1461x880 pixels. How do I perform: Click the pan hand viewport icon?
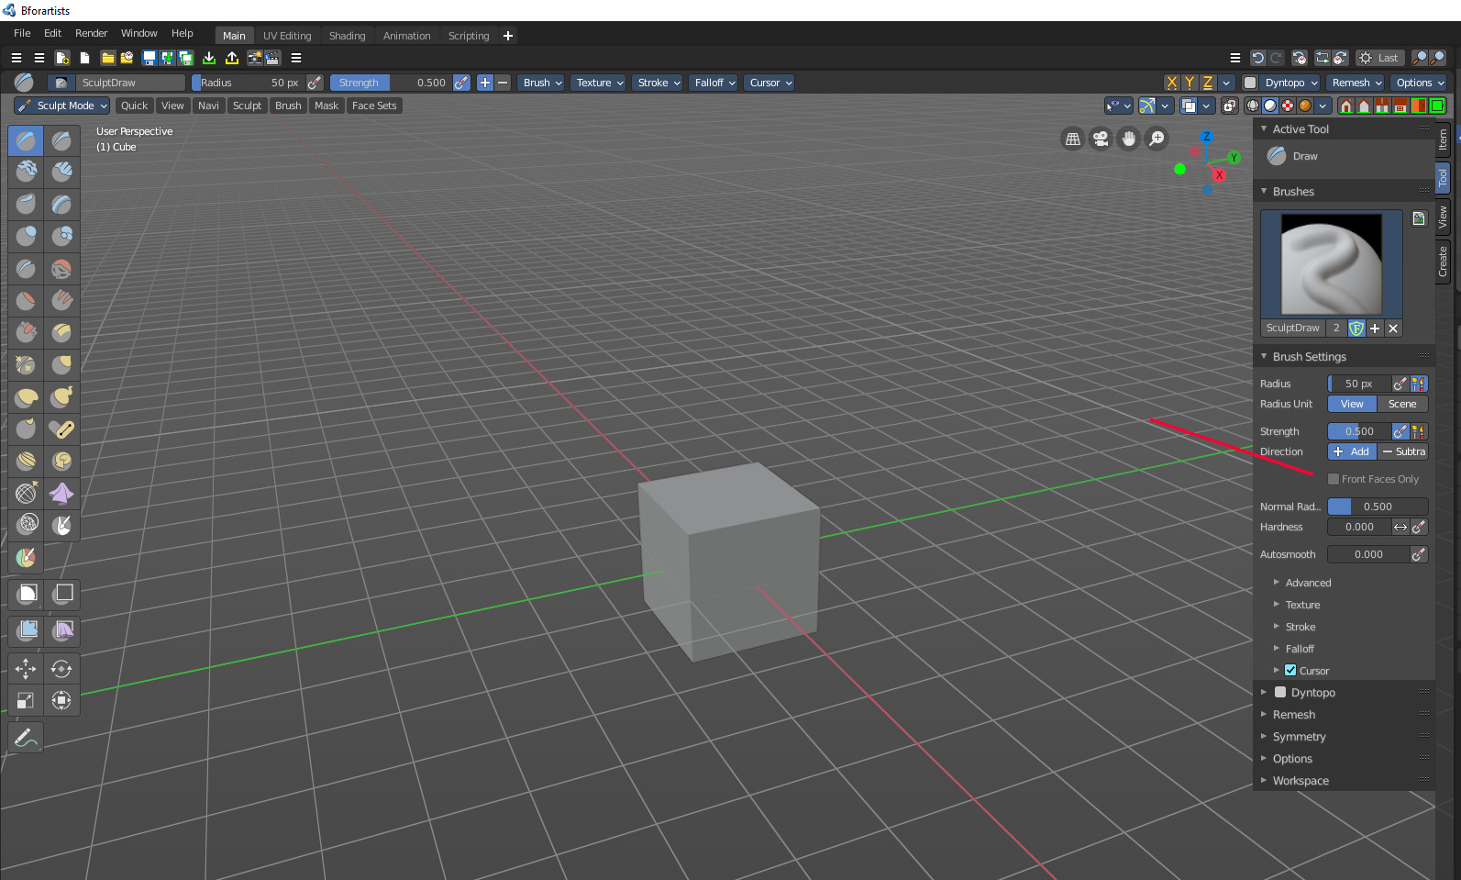tap(1129, 139)
